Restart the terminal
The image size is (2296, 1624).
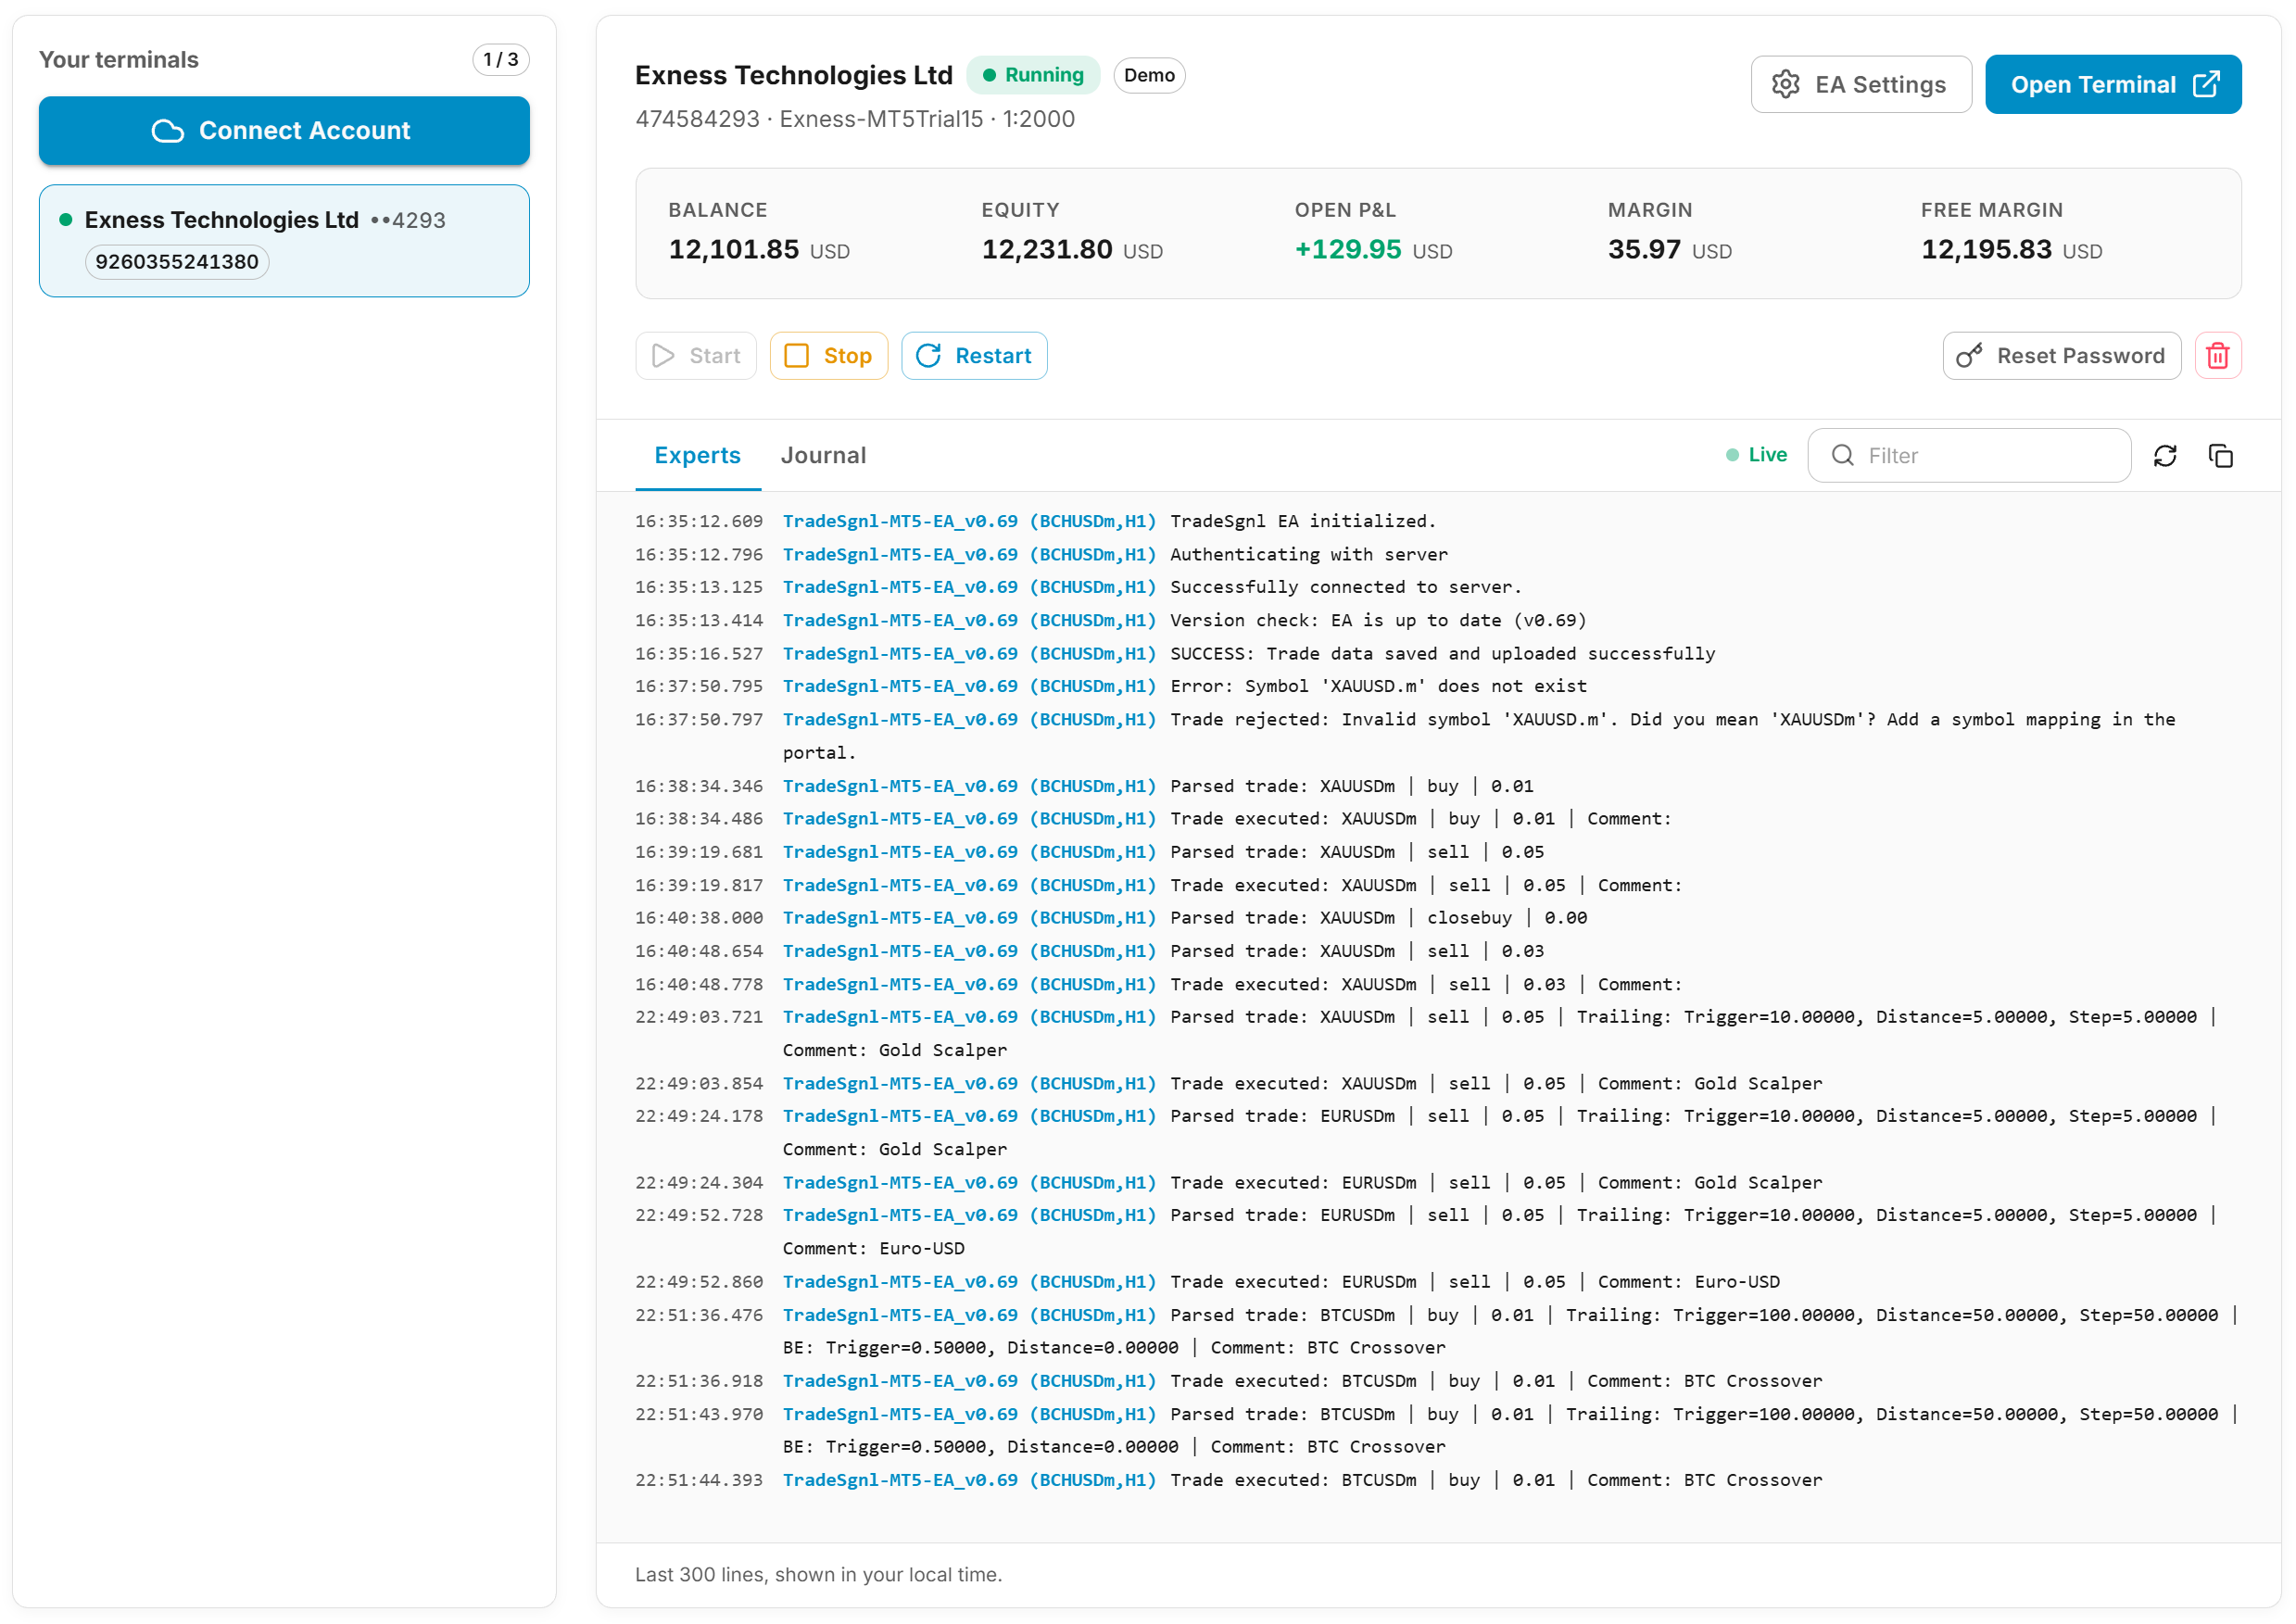974,356
